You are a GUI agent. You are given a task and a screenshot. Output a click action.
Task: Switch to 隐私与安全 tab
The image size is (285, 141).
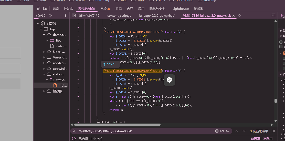coord(157,8)
